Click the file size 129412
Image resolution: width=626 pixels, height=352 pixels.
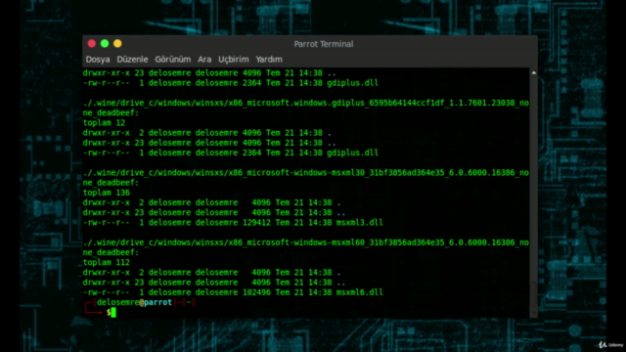pos(256,223)
